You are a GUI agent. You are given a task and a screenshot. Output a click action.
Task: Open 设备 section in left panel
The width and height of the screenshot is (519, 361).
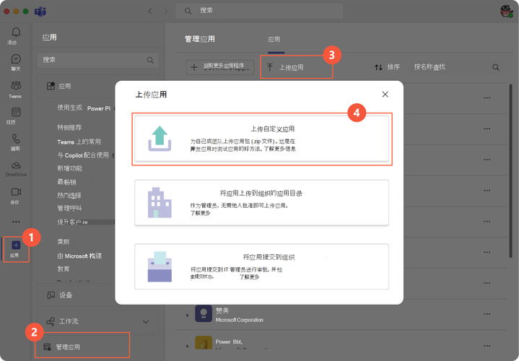tap(97, 295)
